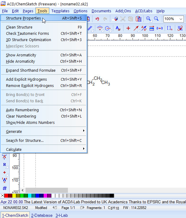Open the Help menu
This screenshot has height=218, width=186.
click(160, 11)
